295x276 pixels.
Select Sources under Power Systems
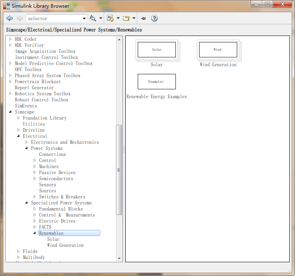48,191
